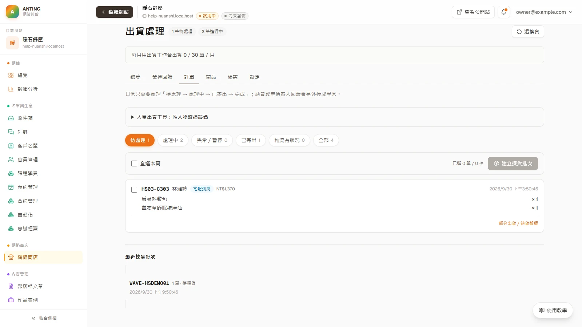Switch to the 優惠 tab
This screenshot has height=327, width=582.
[x=233, y=77]
